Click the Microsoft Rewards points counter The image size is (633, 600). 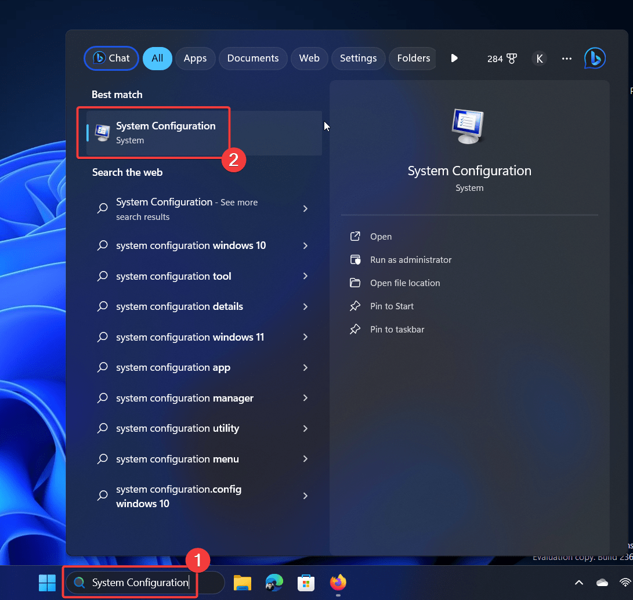point(501,58)
